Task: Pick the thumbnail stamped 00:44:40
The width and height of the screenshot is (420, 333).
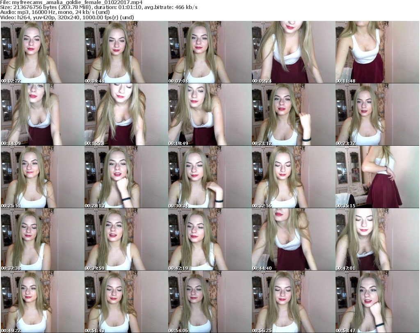Action: [293, 239]
